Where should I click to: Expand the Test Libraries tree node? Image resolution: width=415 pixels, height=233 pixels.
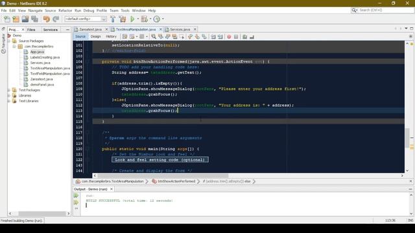point(9,101)
